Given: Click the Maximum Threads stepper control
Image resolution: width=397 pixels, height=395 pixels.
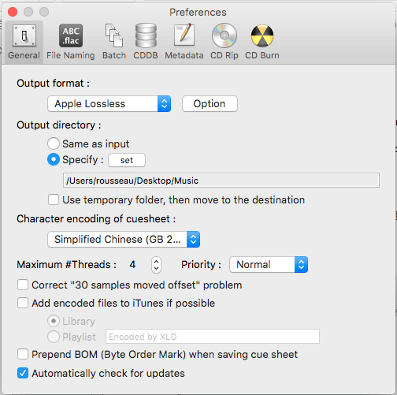Looking at the screenshot, I should pos(156,265).
